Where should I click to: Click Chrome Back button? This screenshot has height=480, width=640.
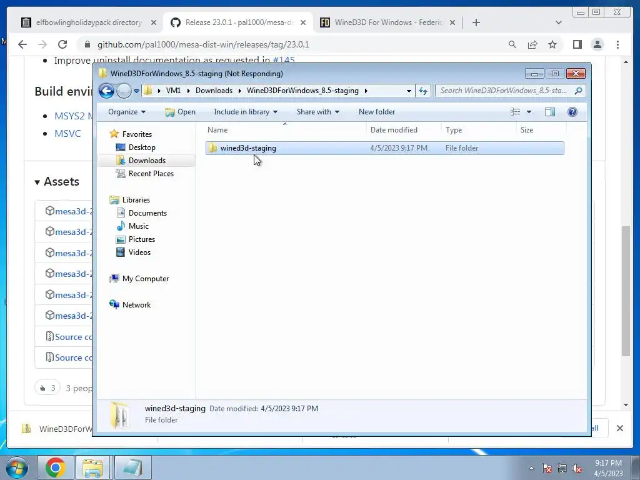(x=22, y=44)
